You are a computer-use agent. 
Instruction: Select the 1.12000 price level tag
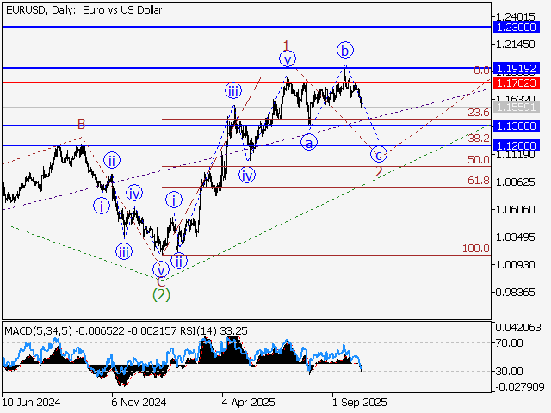click(517, 146)
